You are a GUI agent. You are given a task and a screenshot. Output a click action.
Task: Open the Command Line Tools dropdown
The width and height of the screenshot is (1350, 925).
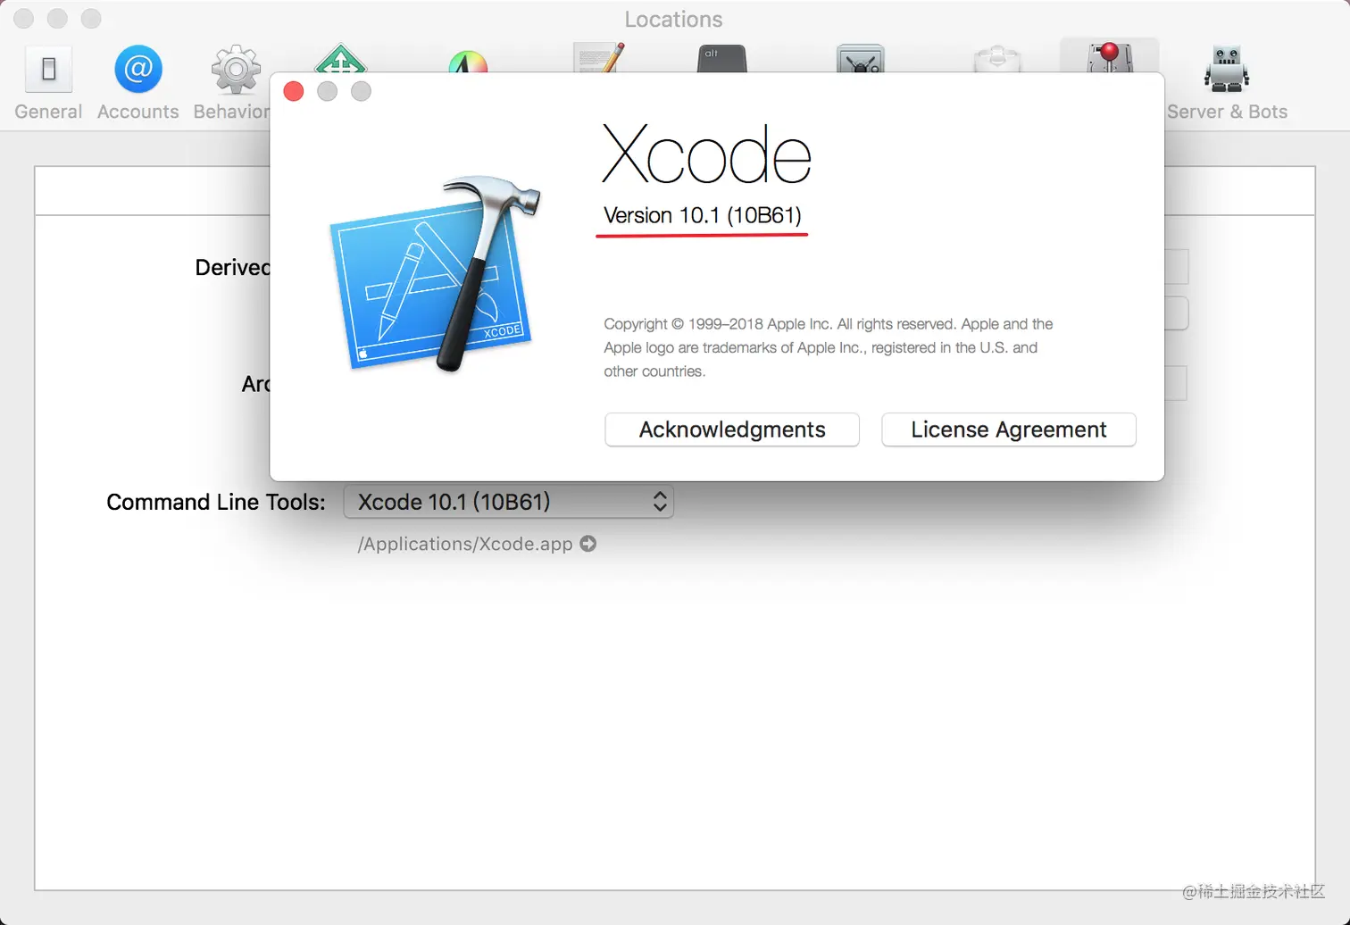(x=508, y=502)
